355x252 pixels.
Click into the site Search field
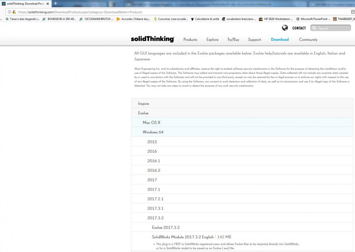click(x=331, y=28)
